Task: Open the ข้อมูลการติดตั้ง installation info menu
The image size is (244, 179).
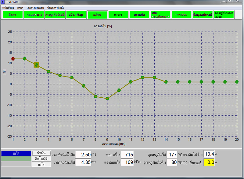Action: click(56, 8)
